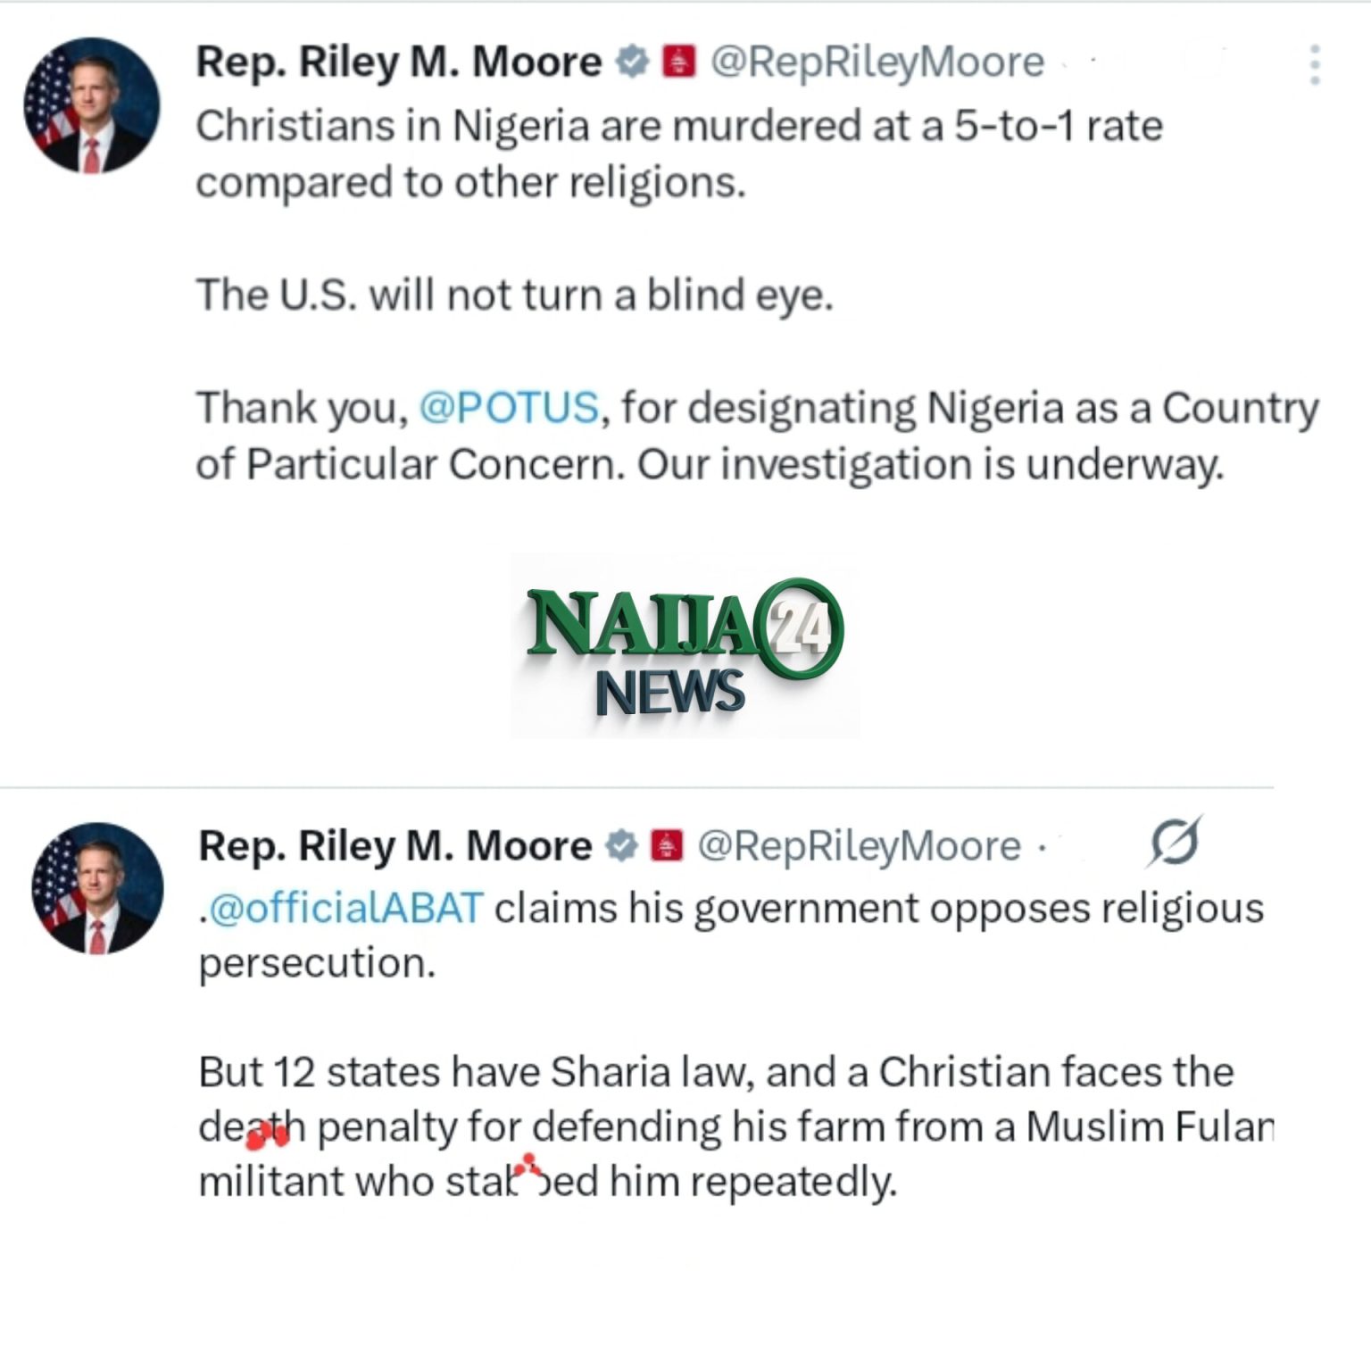Click the red affiliation badge in first tweet

678,62
